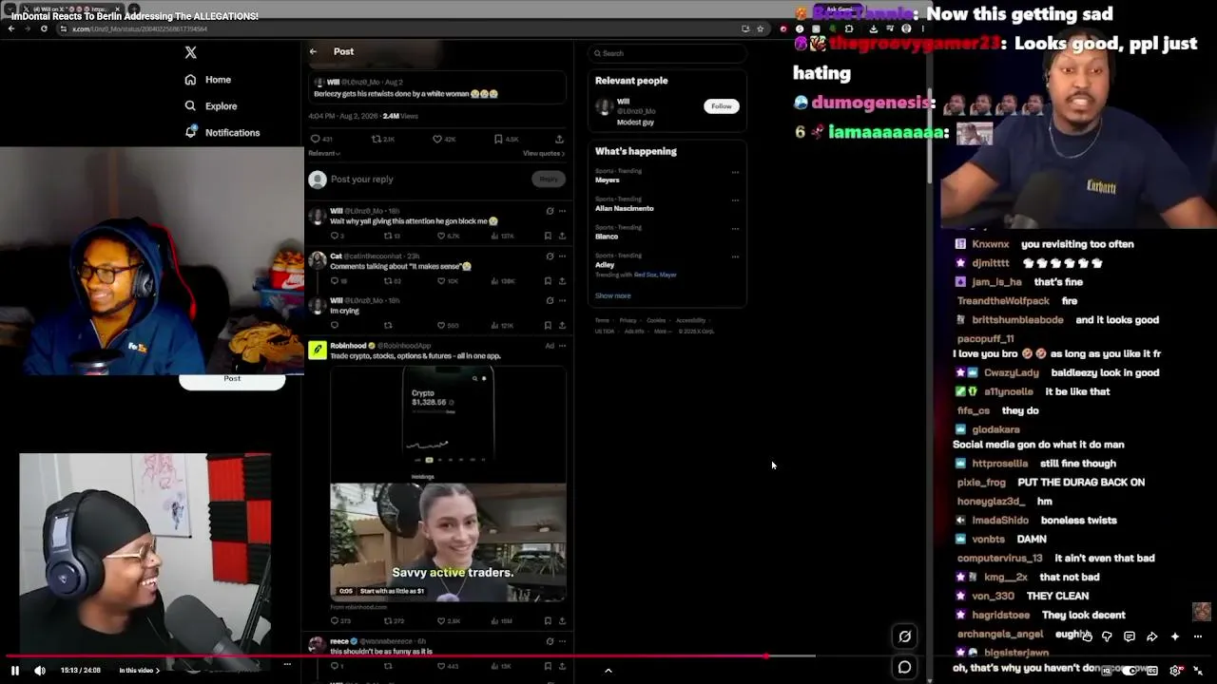Screen dimensions: 1217x684
Task: Exit fullscreen mode in the video player
Action: pyautogui.click(x=1198, y=670)
